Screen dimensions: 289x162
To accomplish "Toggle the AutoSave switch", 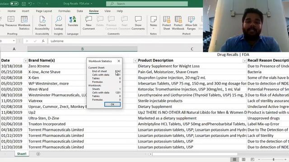I will [14, 4].
